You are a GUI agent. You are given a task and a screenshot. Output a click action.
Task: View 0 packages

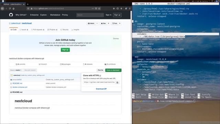point(65,64)
